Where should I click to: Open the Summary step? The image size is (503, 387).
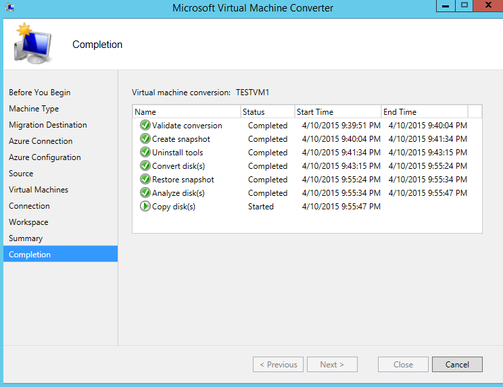(26, 238)
